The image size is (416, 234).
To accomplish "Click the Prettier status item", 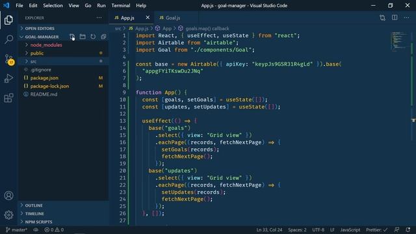I will point(377,229).
